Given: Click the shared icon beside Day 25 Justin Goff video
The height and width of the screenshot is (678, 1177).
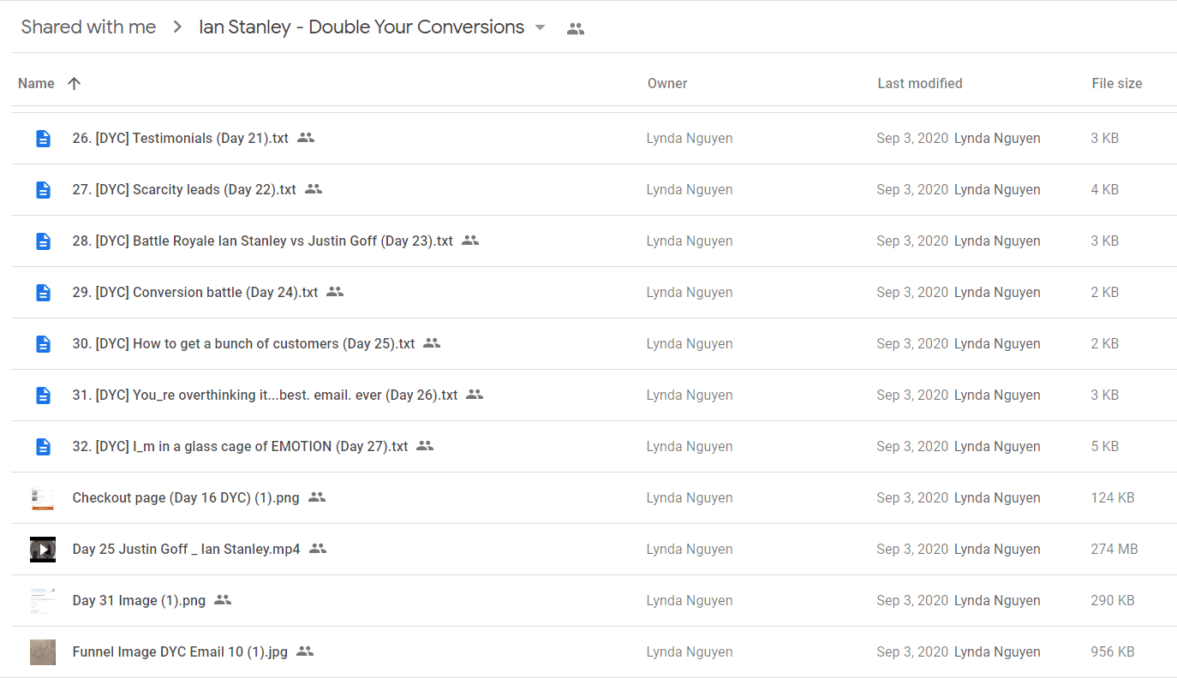Looking at the screenshot, I should click(x=318, y=548).
